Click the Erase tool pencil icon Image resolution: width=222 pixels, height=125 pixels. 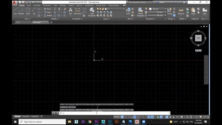click(x=65, y=9)
